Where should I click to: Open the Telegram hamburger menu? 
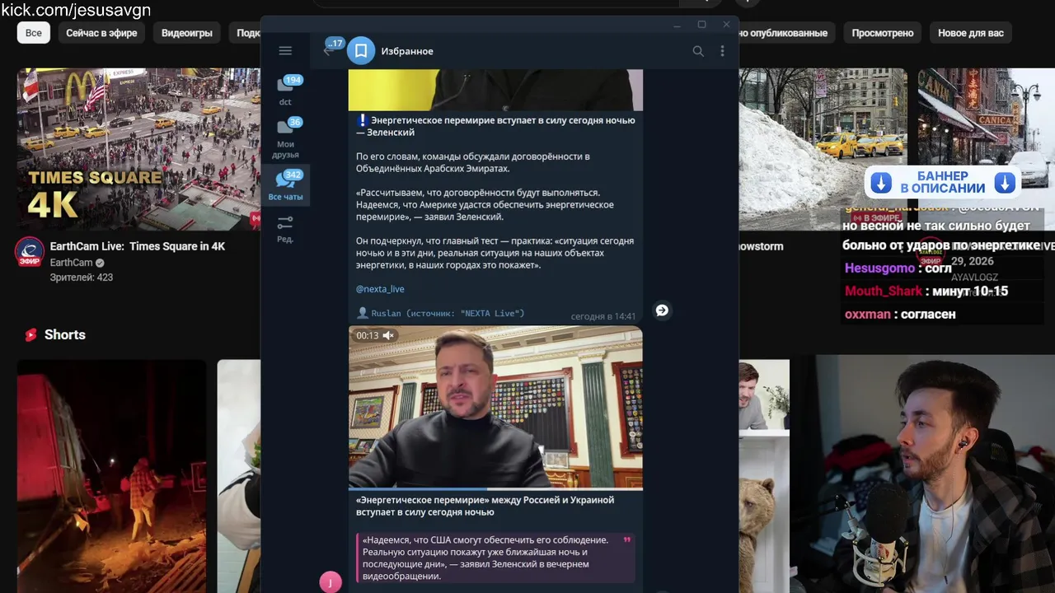tap(285, 51)
